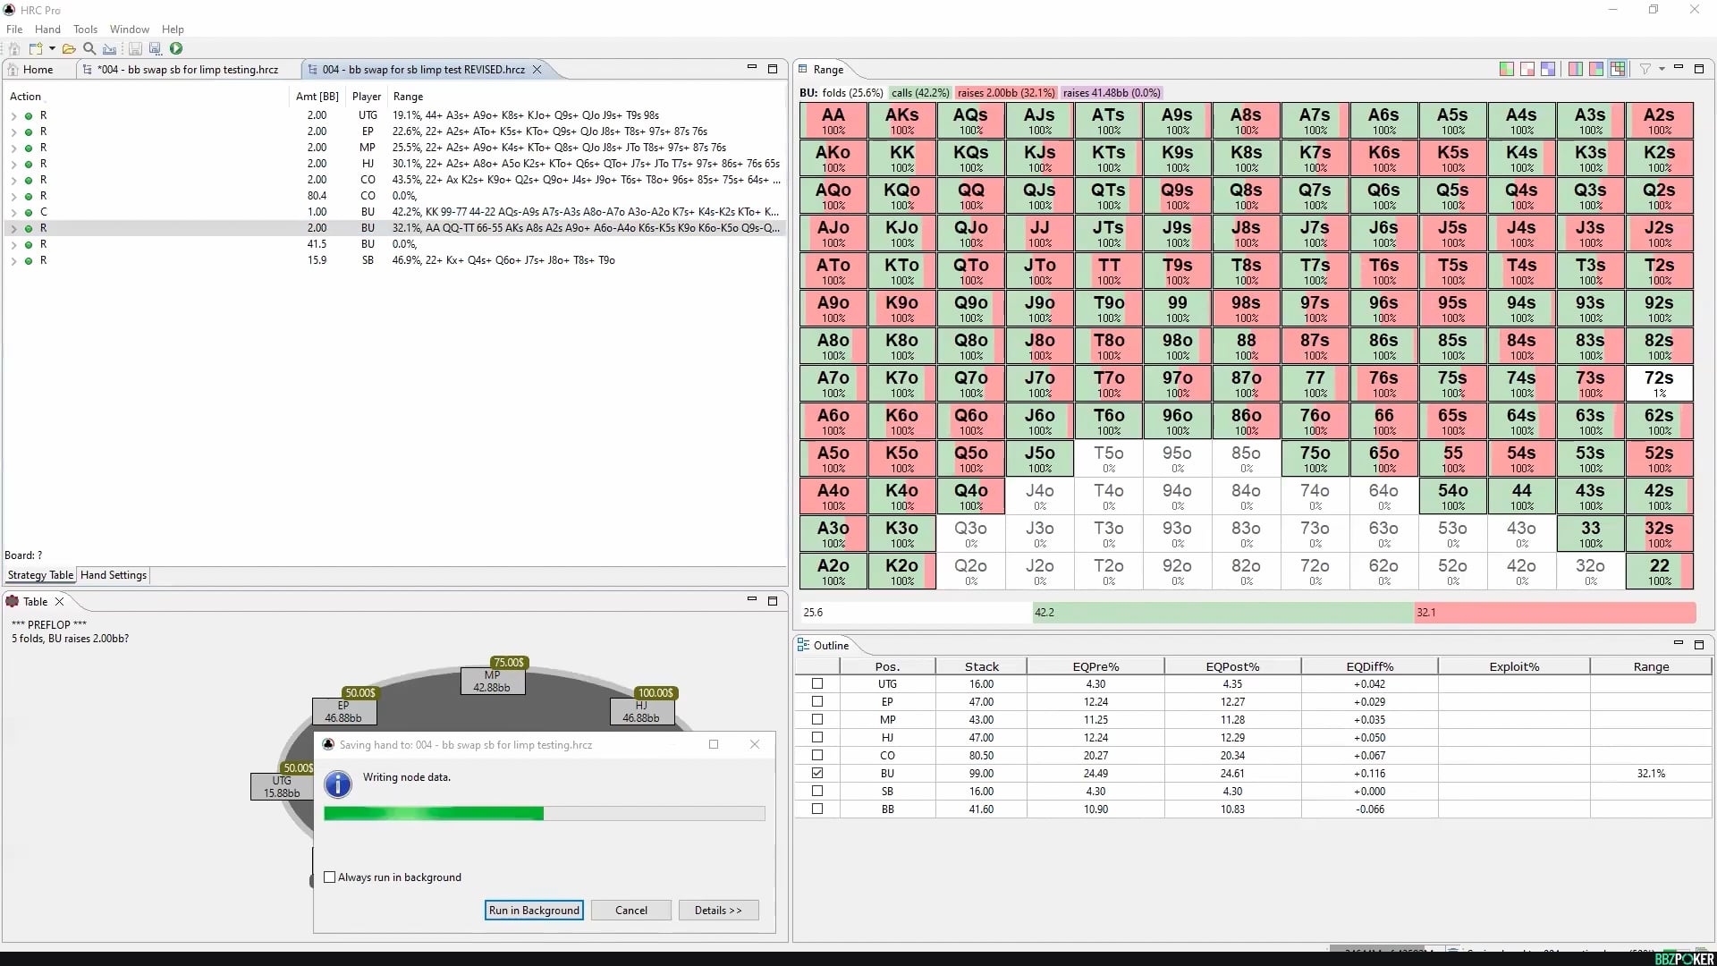1717x966 pixels.
Task: Close the 004 bb swap REVISED tab
Action: [x=537, y=69]
